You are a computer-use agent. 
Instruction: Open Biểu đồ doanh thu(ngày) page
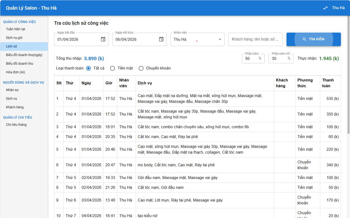point(24,55)
